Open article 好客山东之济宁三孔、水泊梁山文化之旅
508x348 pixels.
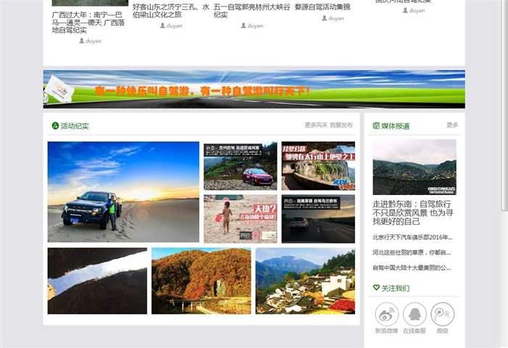[171, 11]
